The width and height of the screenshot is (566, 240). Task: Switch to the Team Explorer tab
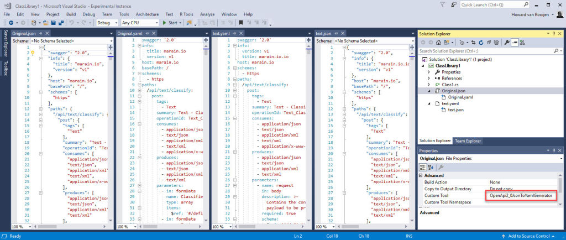(468, 141)
